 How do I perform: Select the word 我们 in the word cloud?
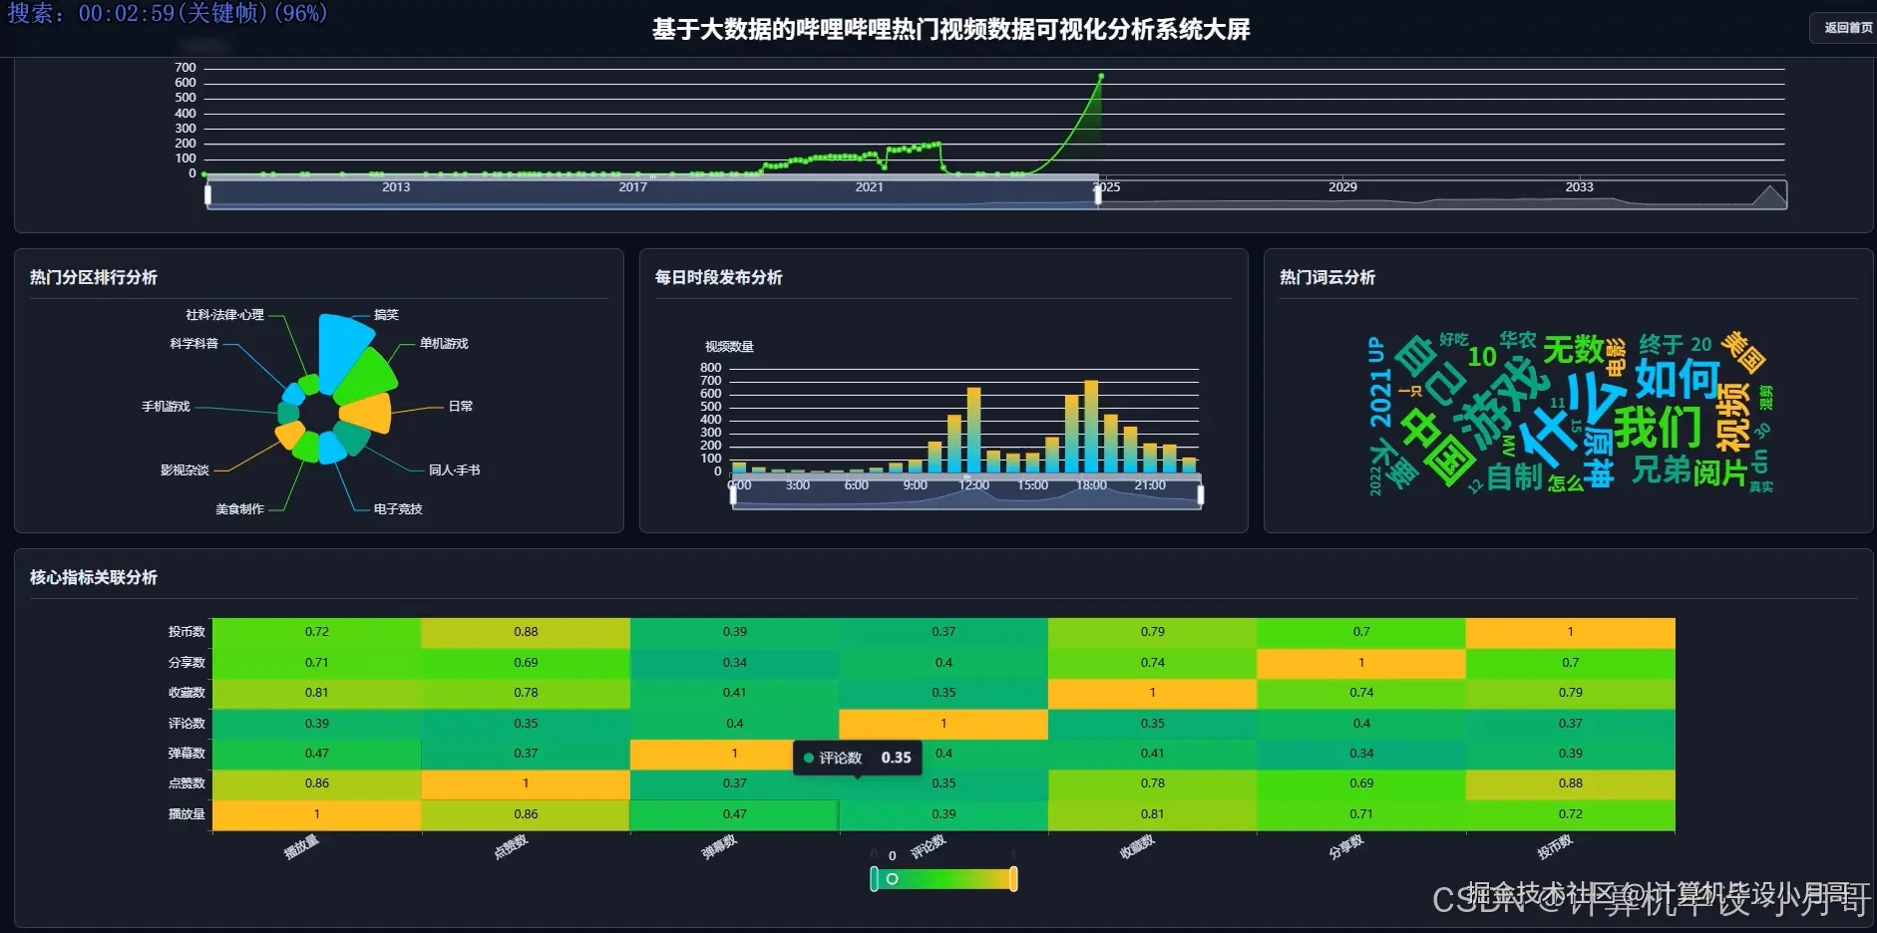[x=1658, y=427]
